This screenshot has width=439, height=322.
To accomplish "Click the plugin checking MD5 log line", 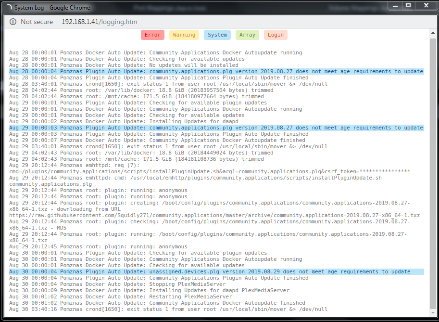I will [210, 224].
